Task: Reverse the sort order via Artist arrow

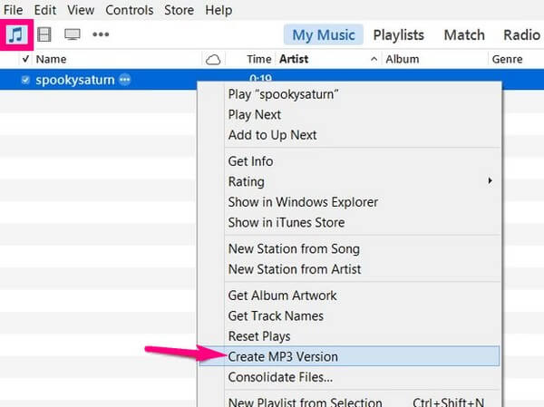Action: point(374,59)
